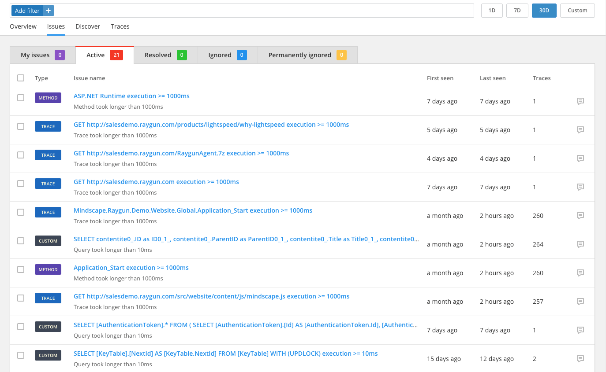606x372 pixels.
Task: Show the My issues tab
Action: coord(43,55)
